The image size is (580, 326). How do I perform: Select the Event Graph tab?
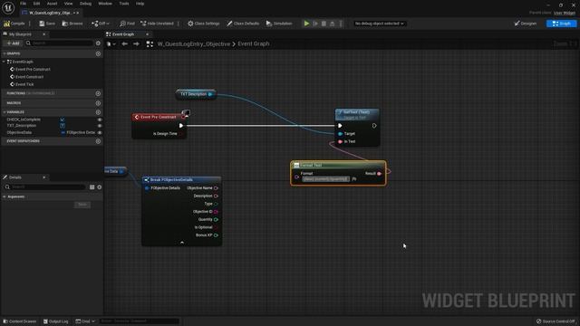123,34
